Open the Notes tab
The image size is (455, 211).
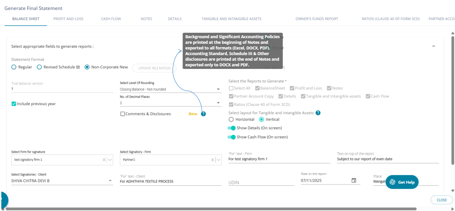pyautogui.click(x=146, y=19)
